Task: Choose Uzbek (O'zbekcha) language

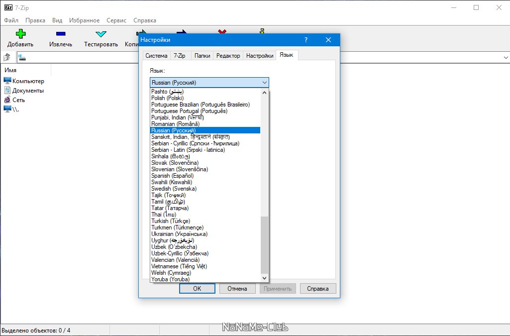Action: pyautogui.click(x=205, y=247)
